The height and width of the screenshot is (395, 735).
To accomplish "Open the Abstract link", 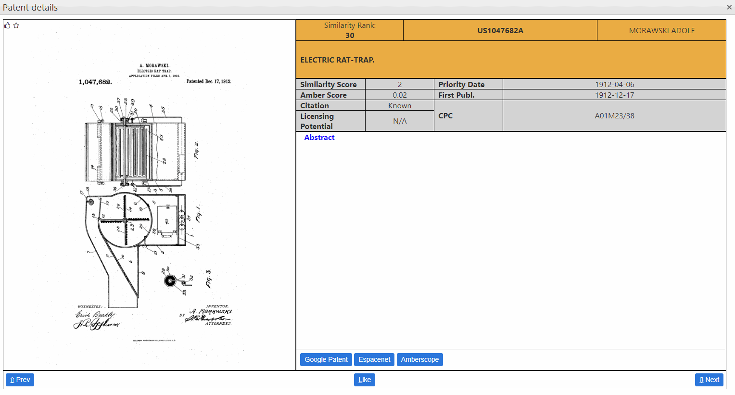I will point(319,138).
